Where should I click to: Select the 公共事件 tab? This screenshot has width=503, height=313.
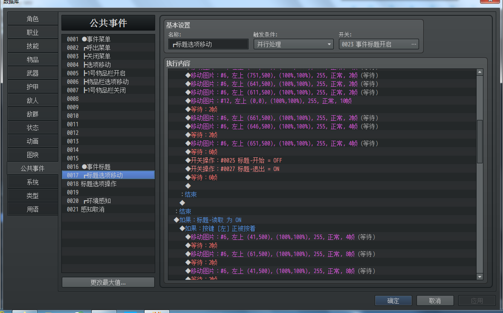pos(33,168)
